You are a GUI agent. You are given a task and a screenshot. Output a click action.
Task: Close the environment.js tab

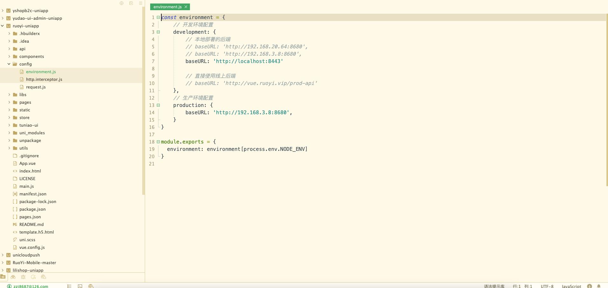pyautogui.click(x=186, y=7)
